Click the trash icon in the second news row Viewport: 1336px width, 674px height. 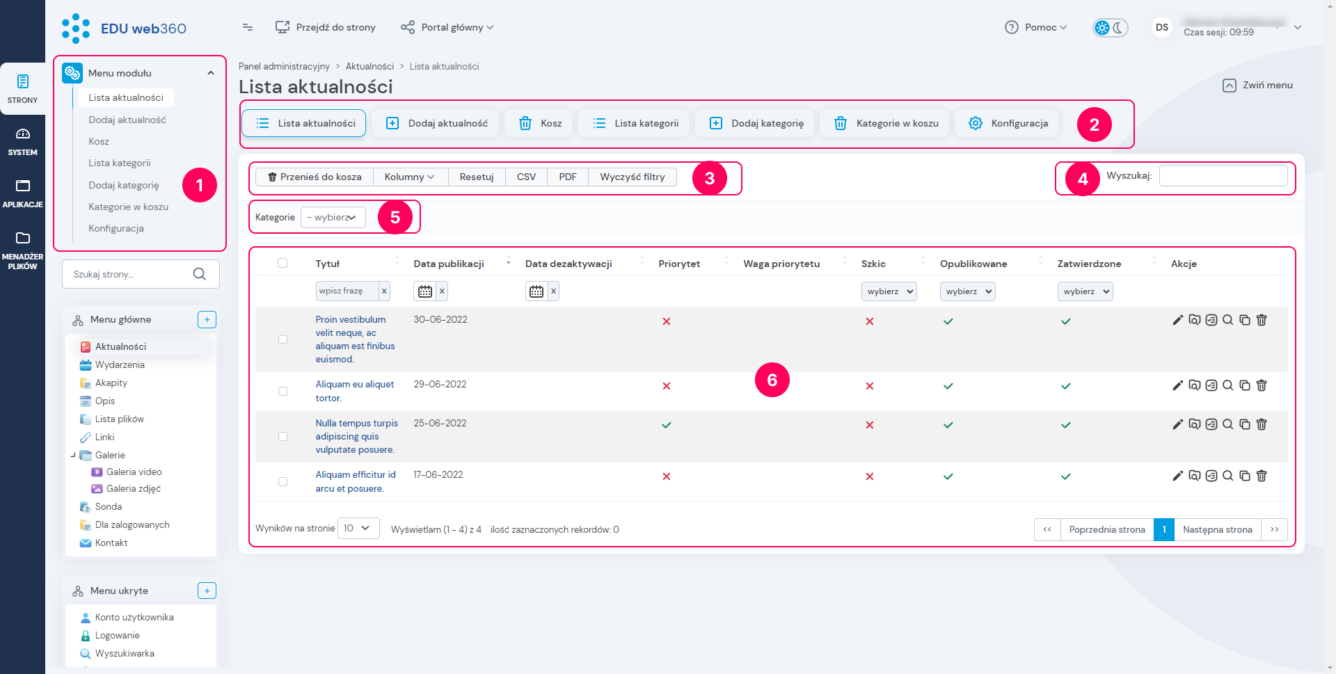[1262, 385]
